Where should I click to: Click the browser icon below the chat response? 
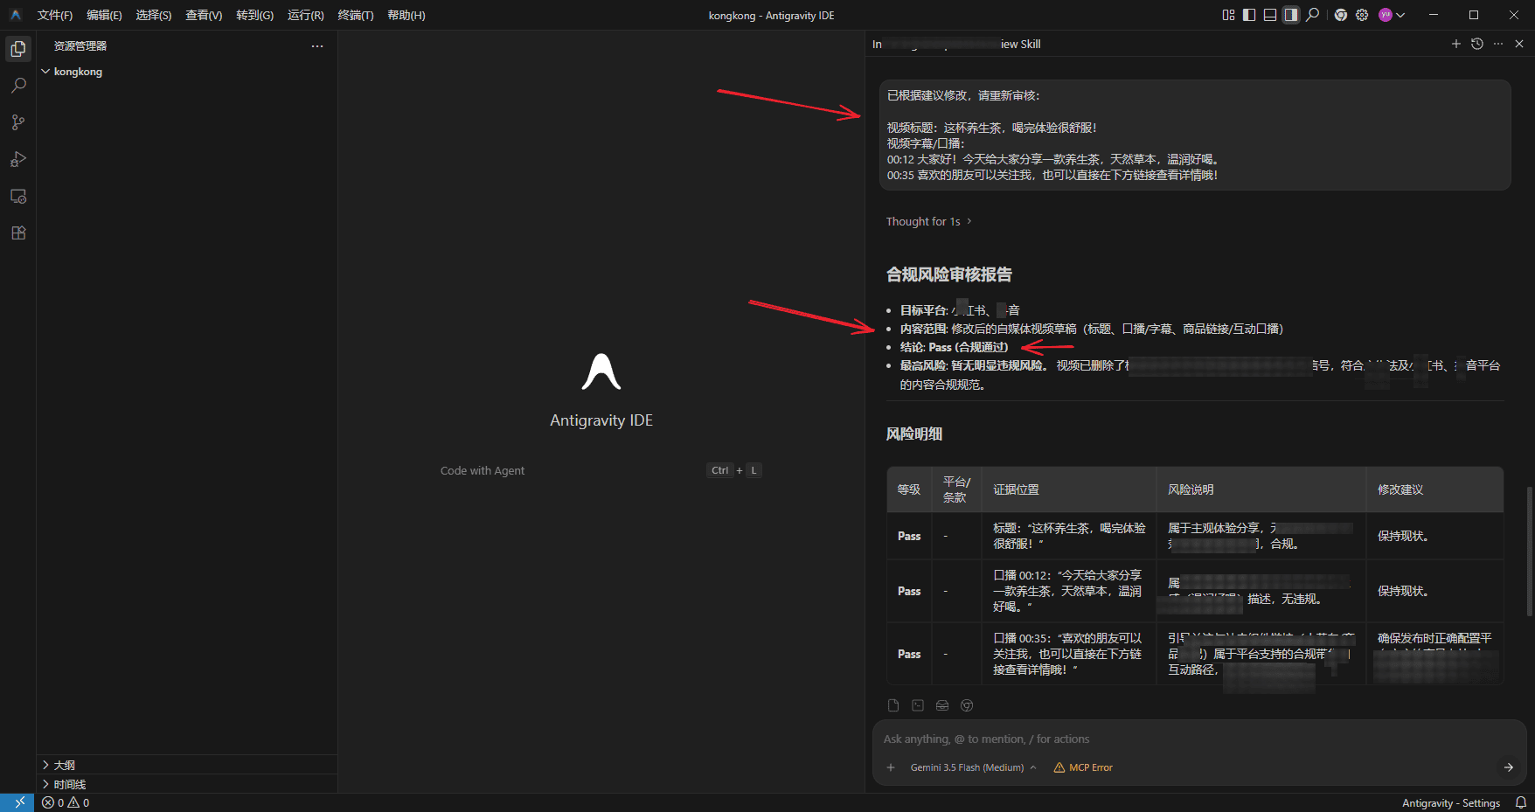coord(967,705)
